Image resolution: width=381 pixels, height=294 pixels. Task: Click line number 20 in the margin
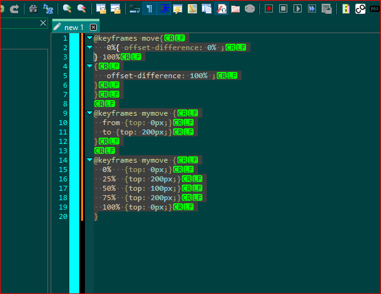pyautogui.click(x=63, y=216)
